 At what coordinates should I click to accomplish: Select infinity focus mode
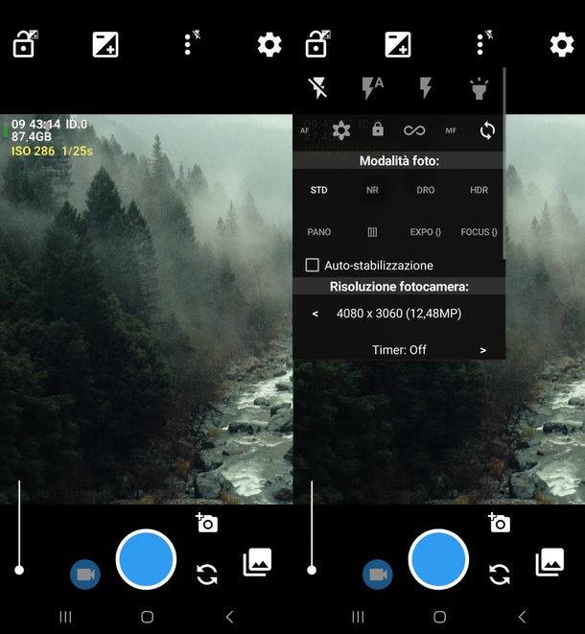coord(414,130)
